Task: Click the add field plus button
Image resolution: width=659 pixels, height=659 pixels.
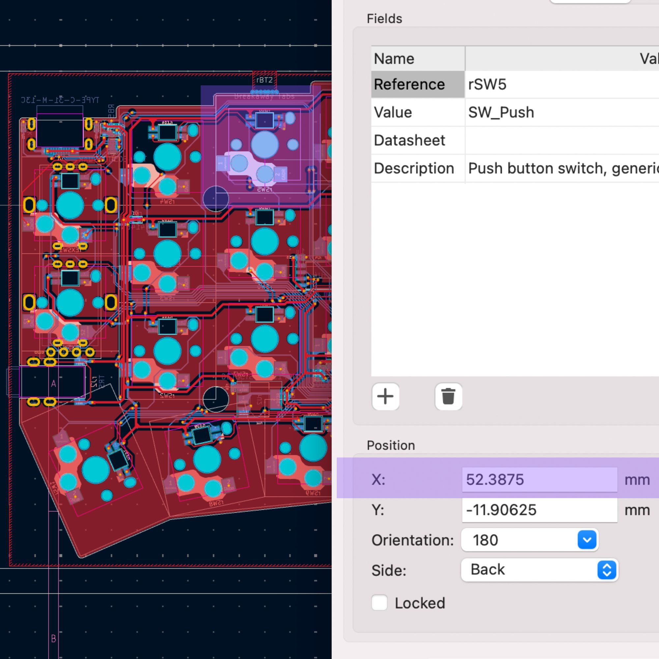Action: 386,396
